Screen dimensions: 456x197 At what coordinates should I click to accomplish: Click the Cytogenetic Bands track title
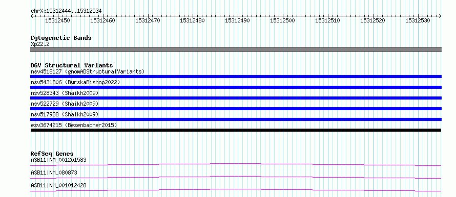coord(61,38)
